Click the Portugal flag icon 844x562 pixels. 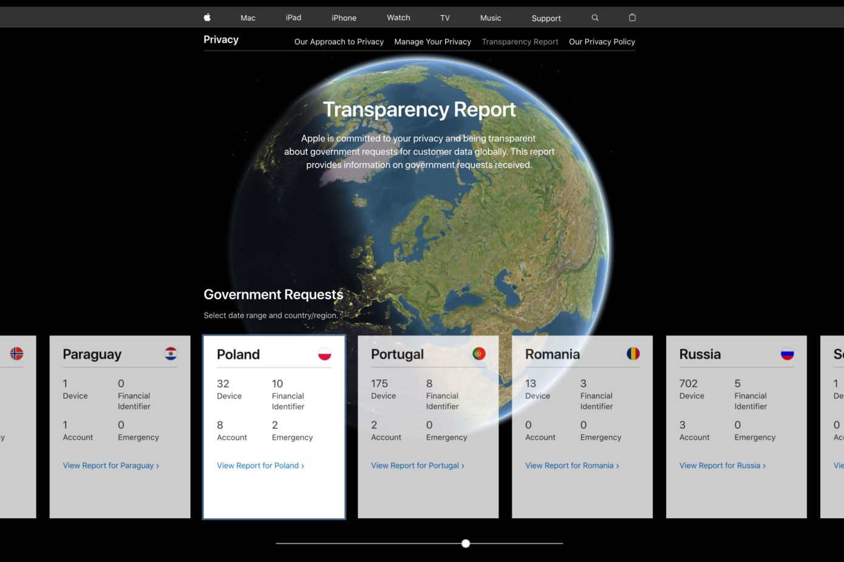tap(479, 353)
